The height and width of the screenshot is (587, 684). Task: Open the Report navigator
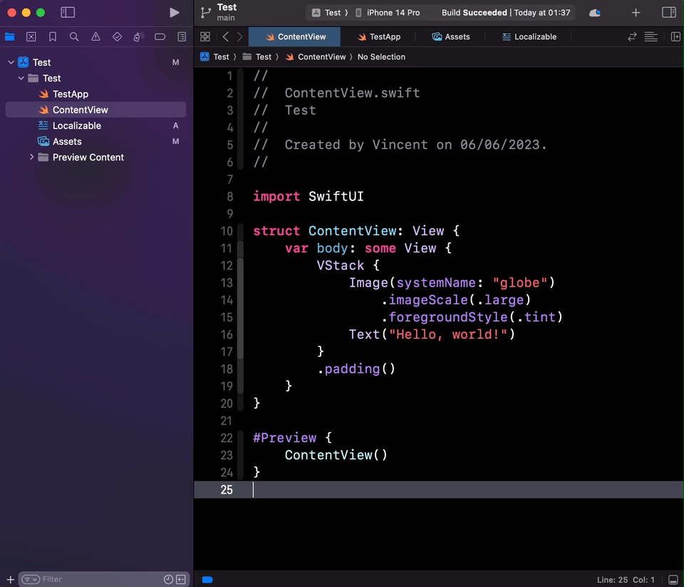coord(182,36)
